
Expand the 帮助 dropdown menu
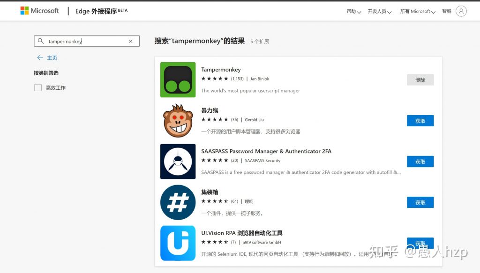[x=353, y=12]
